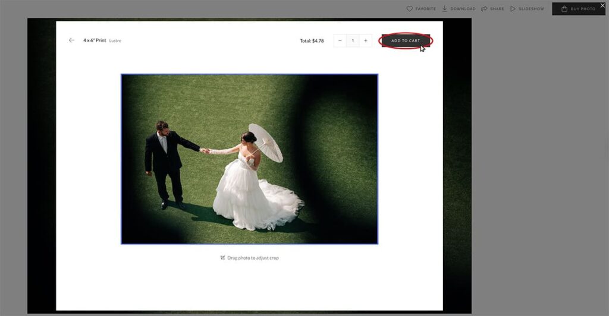Click the 'Total: $4.78' price text
This screenshot has height=316, width=609.
tap(312, 41)
